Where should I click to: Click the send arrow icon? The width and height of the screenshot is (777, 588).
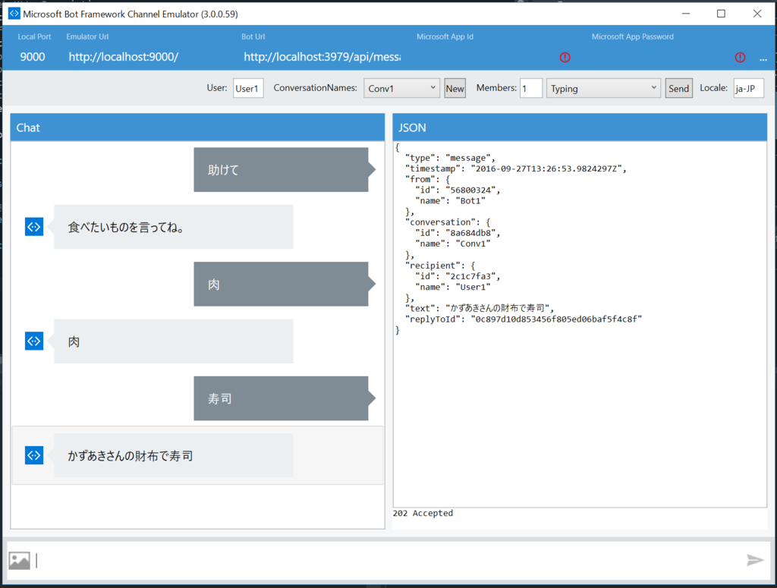(755, 560)
